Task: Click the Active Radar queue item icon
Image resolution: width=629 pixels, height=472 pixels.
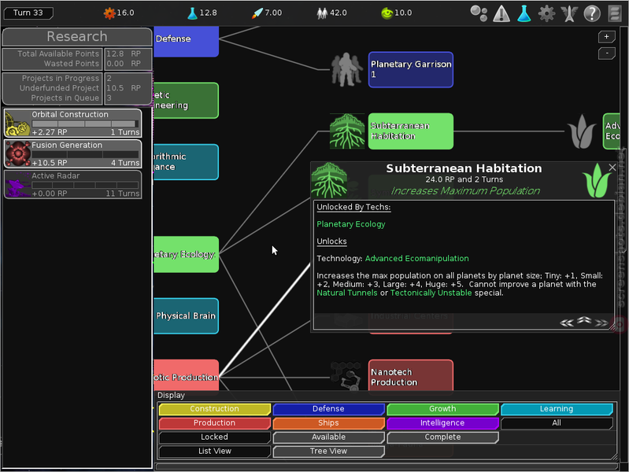Action: point(17,184)
